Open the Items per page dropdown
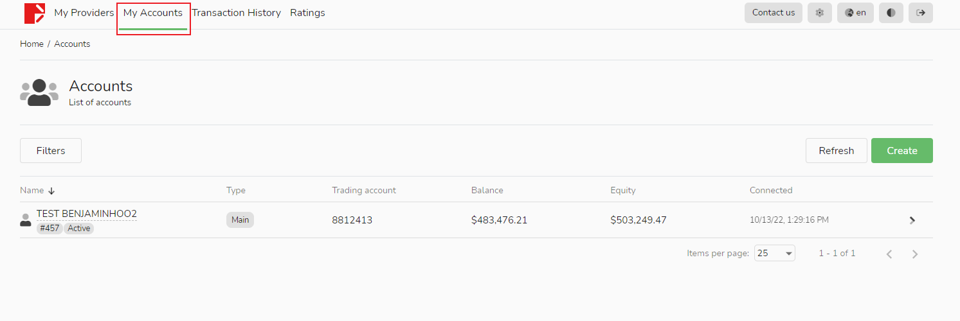960x321 pixels. 774,254
